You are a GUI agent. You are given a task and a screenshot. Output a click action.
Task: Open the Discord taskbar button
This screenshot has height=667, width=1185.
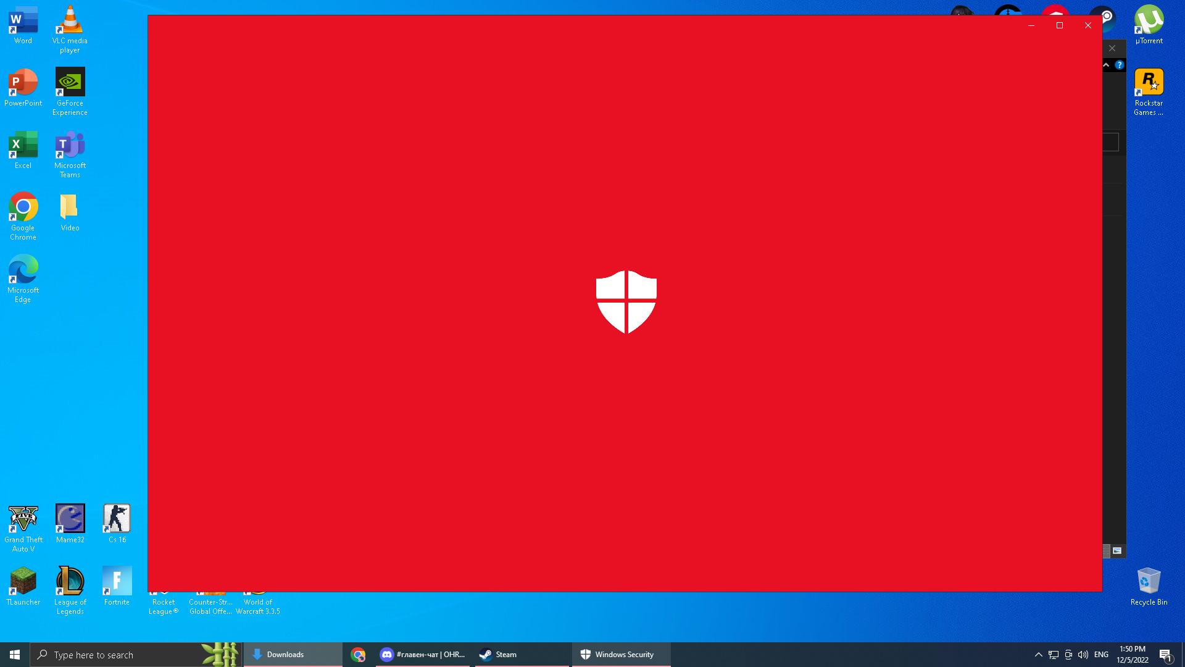click(423, 655)
